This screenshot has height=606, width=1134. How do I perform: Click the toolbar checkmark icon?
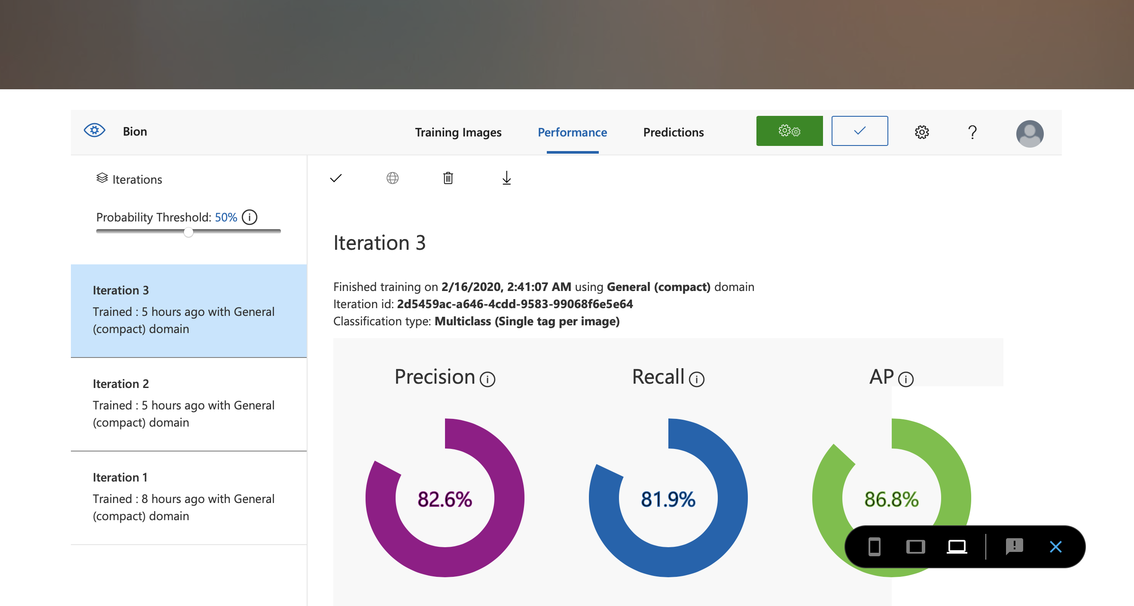(336, 178)
